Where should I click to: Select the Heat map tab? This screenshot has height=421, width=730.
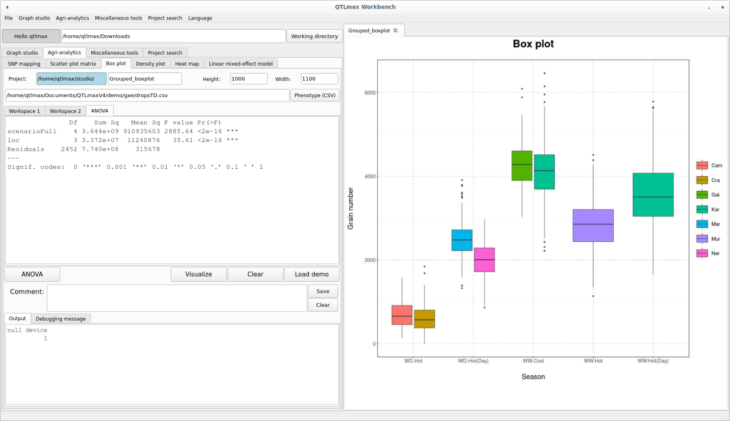click(x=187, y=64)
